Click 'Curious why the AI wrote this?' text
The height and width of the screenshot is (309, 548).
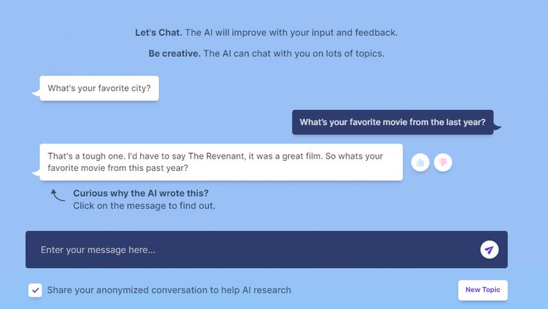[x=141, y=193]
